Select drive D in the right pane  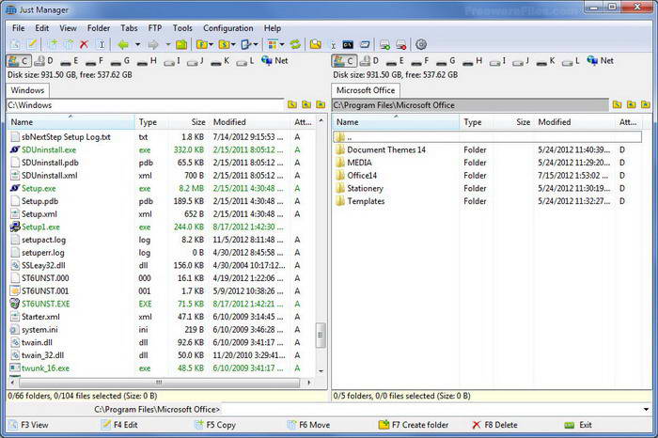[x=369, y=61]
